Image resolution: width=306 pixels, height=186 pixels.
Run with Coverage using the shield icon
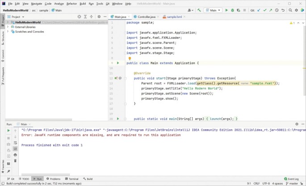(x=239, y=10)
